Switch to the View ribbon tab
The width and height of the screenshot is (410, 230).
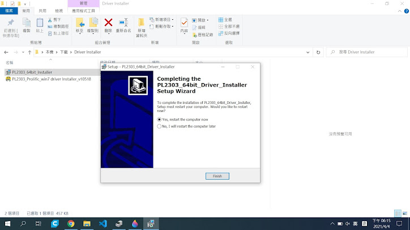pyautogui.click(x=59, y=11)
